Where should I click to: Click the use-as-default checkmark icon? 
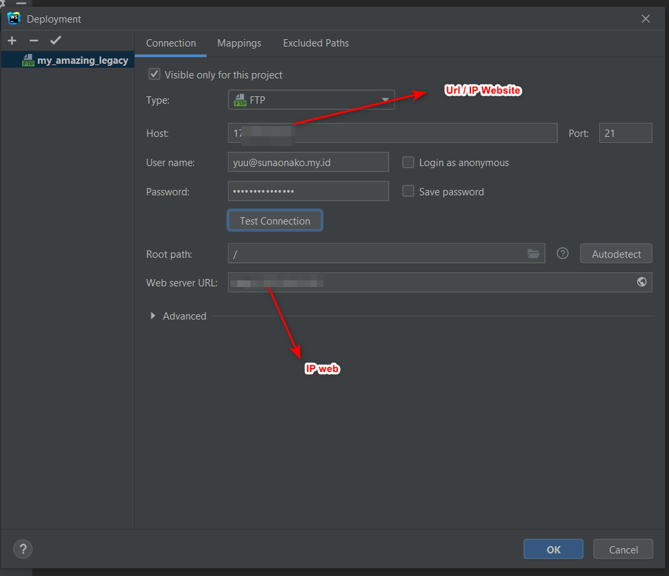[56, 41]
